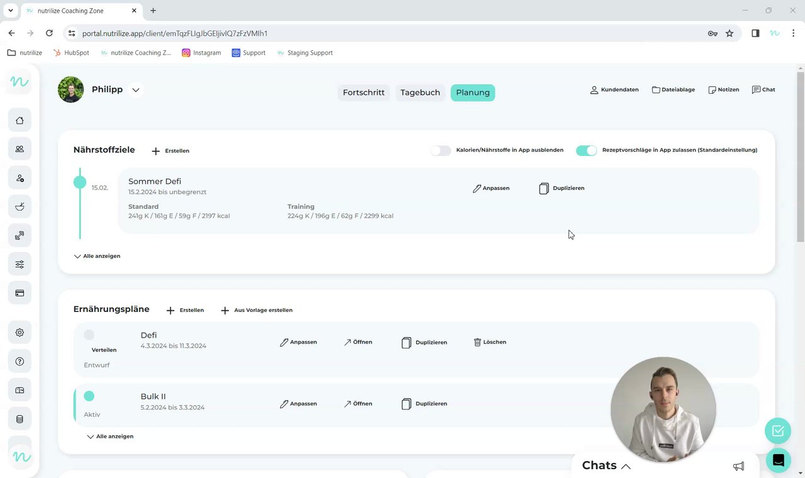Click Duplizieren for Bulk II plan
This screenshot has width=805, height=478.
click(425, 404)
